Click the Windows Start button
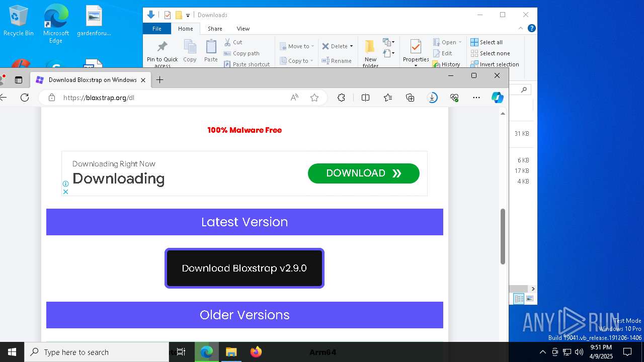The height and width of the screenshot is (362, 644). pos(12,352)
